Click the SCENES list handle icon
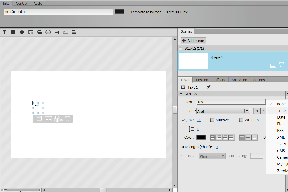The width and height of the screenshot is (288, 192). (181, 48)
